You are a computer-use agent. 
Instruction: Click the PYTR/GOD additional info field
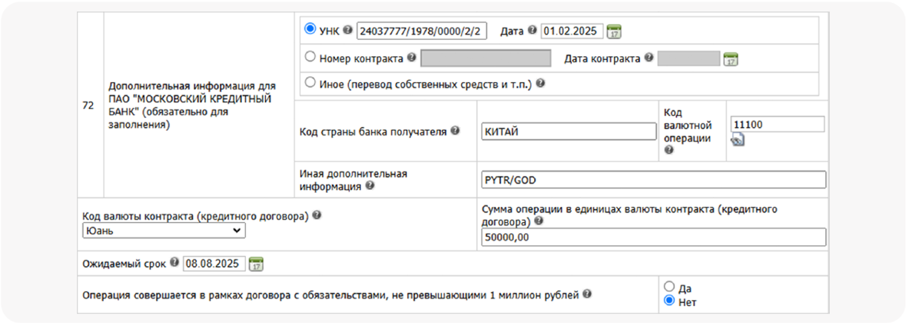[x=652, y=179]
